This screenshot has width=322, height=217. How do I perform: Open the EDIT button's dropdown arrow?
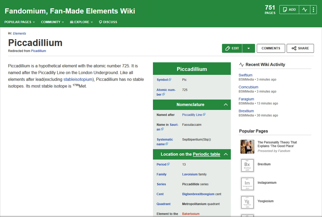tap(249, 48)
